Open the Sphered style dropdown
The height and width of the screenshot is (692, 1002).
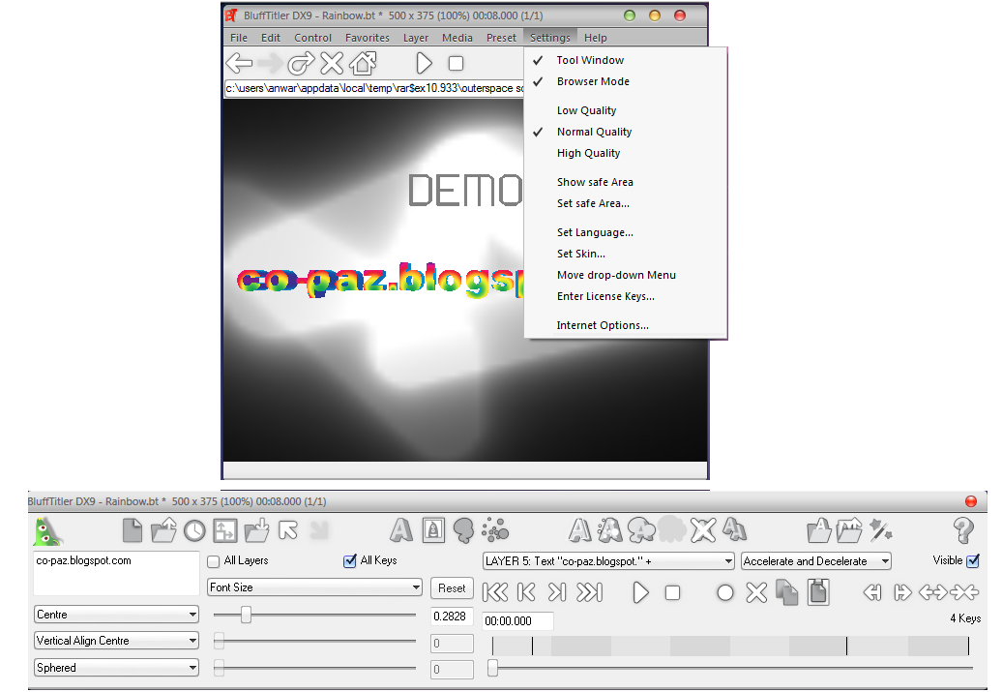pos(116,668)
